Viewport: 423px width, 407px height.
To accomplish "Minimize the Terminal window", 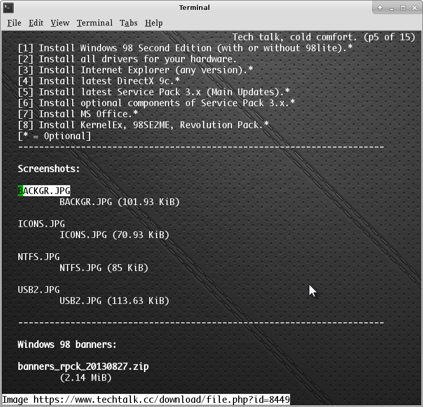I will [x=392, y=8].
